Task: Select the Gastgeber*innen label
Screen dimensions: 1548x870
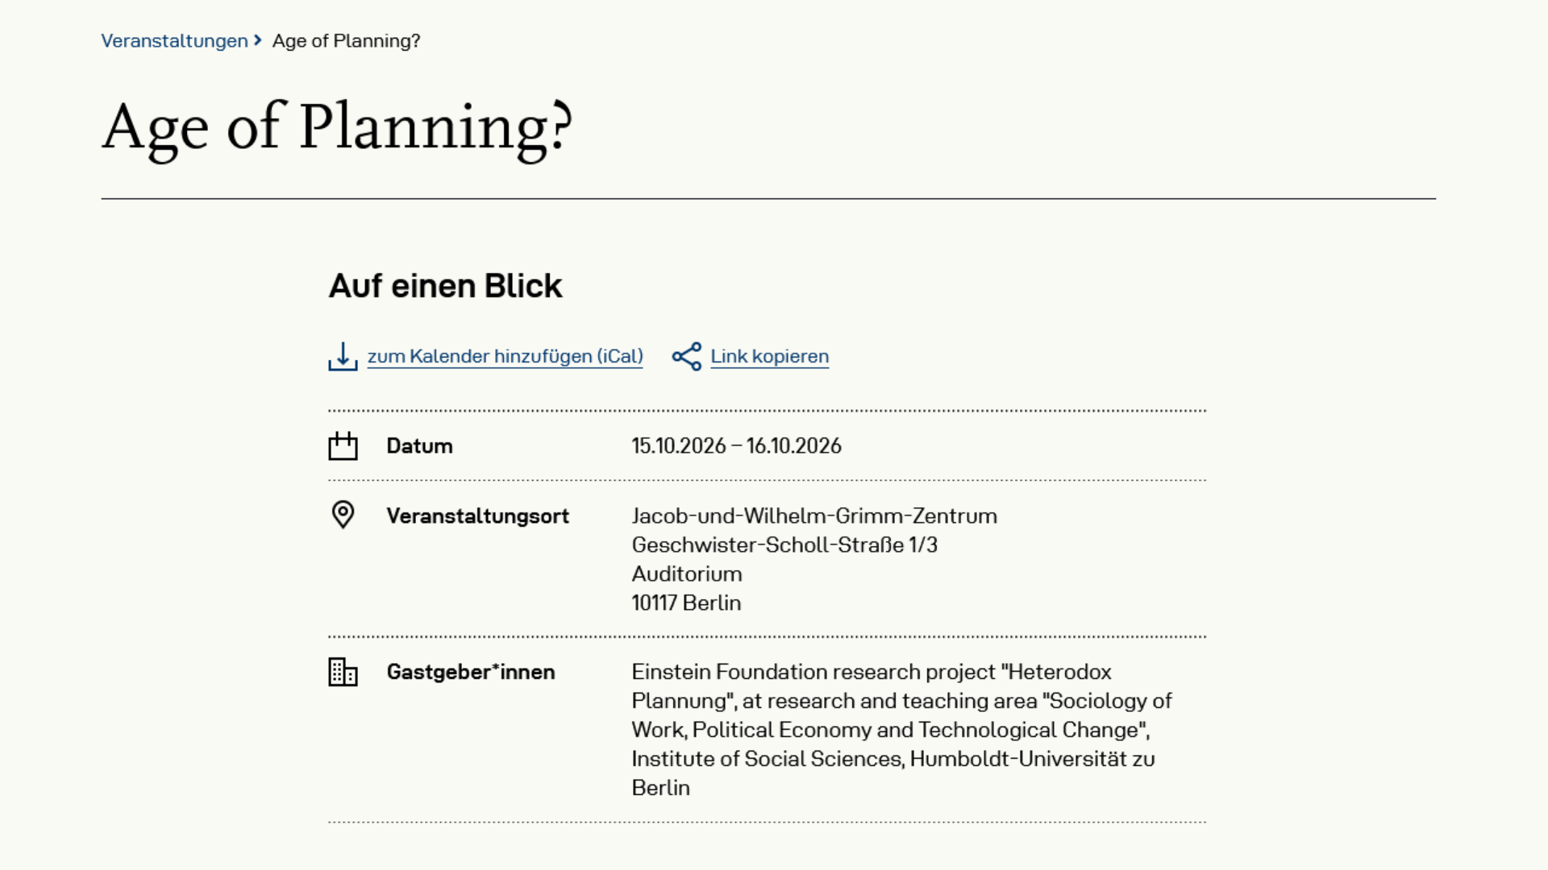Action: pyautogui.click(x=471, y=672)
